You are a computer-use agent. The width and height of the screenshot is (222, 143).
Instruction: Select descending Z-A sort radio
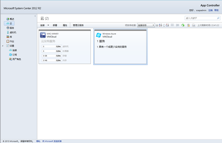164,26
